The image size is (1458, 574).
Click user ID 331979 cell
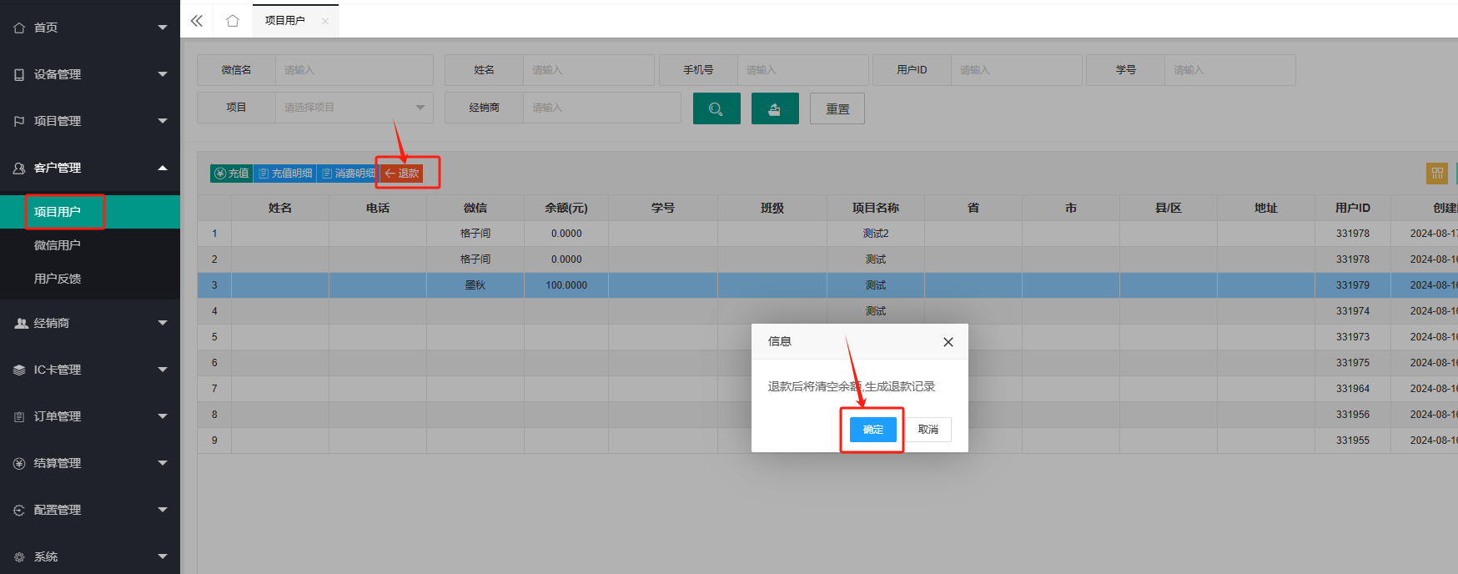click(1353, 285)
